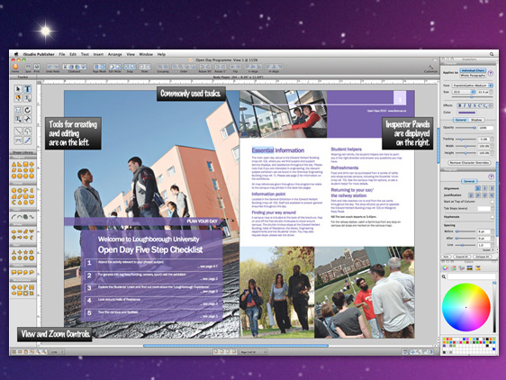
Task: Click the Grouping toolbar group
Action: click(163, 68)
